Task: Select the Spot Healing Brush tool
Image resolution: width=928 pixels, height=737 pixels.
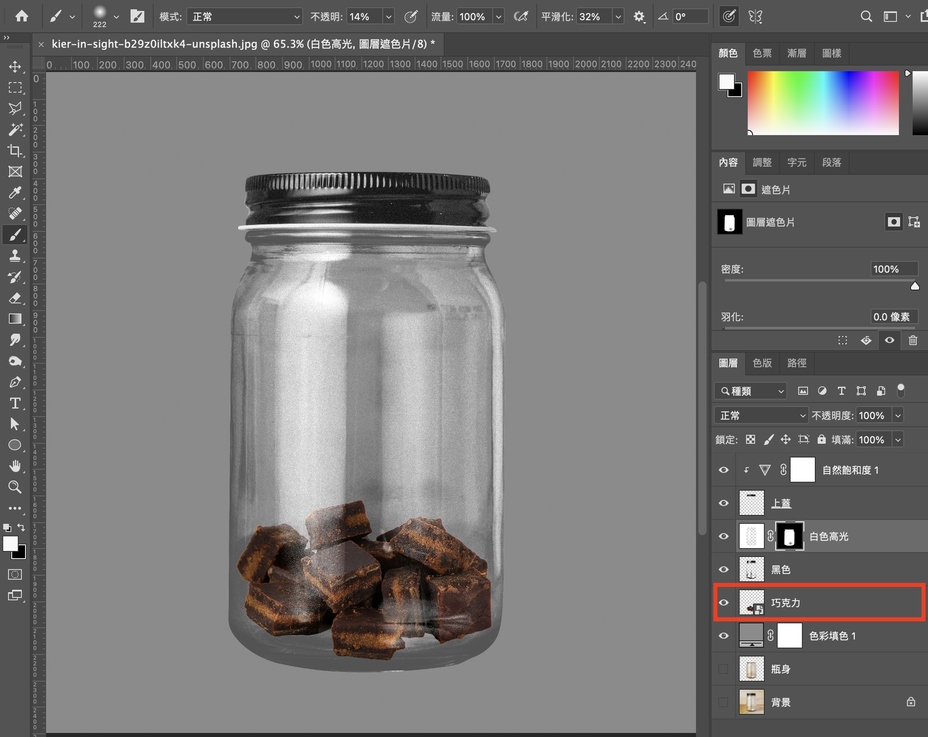Action: point(15,214)
